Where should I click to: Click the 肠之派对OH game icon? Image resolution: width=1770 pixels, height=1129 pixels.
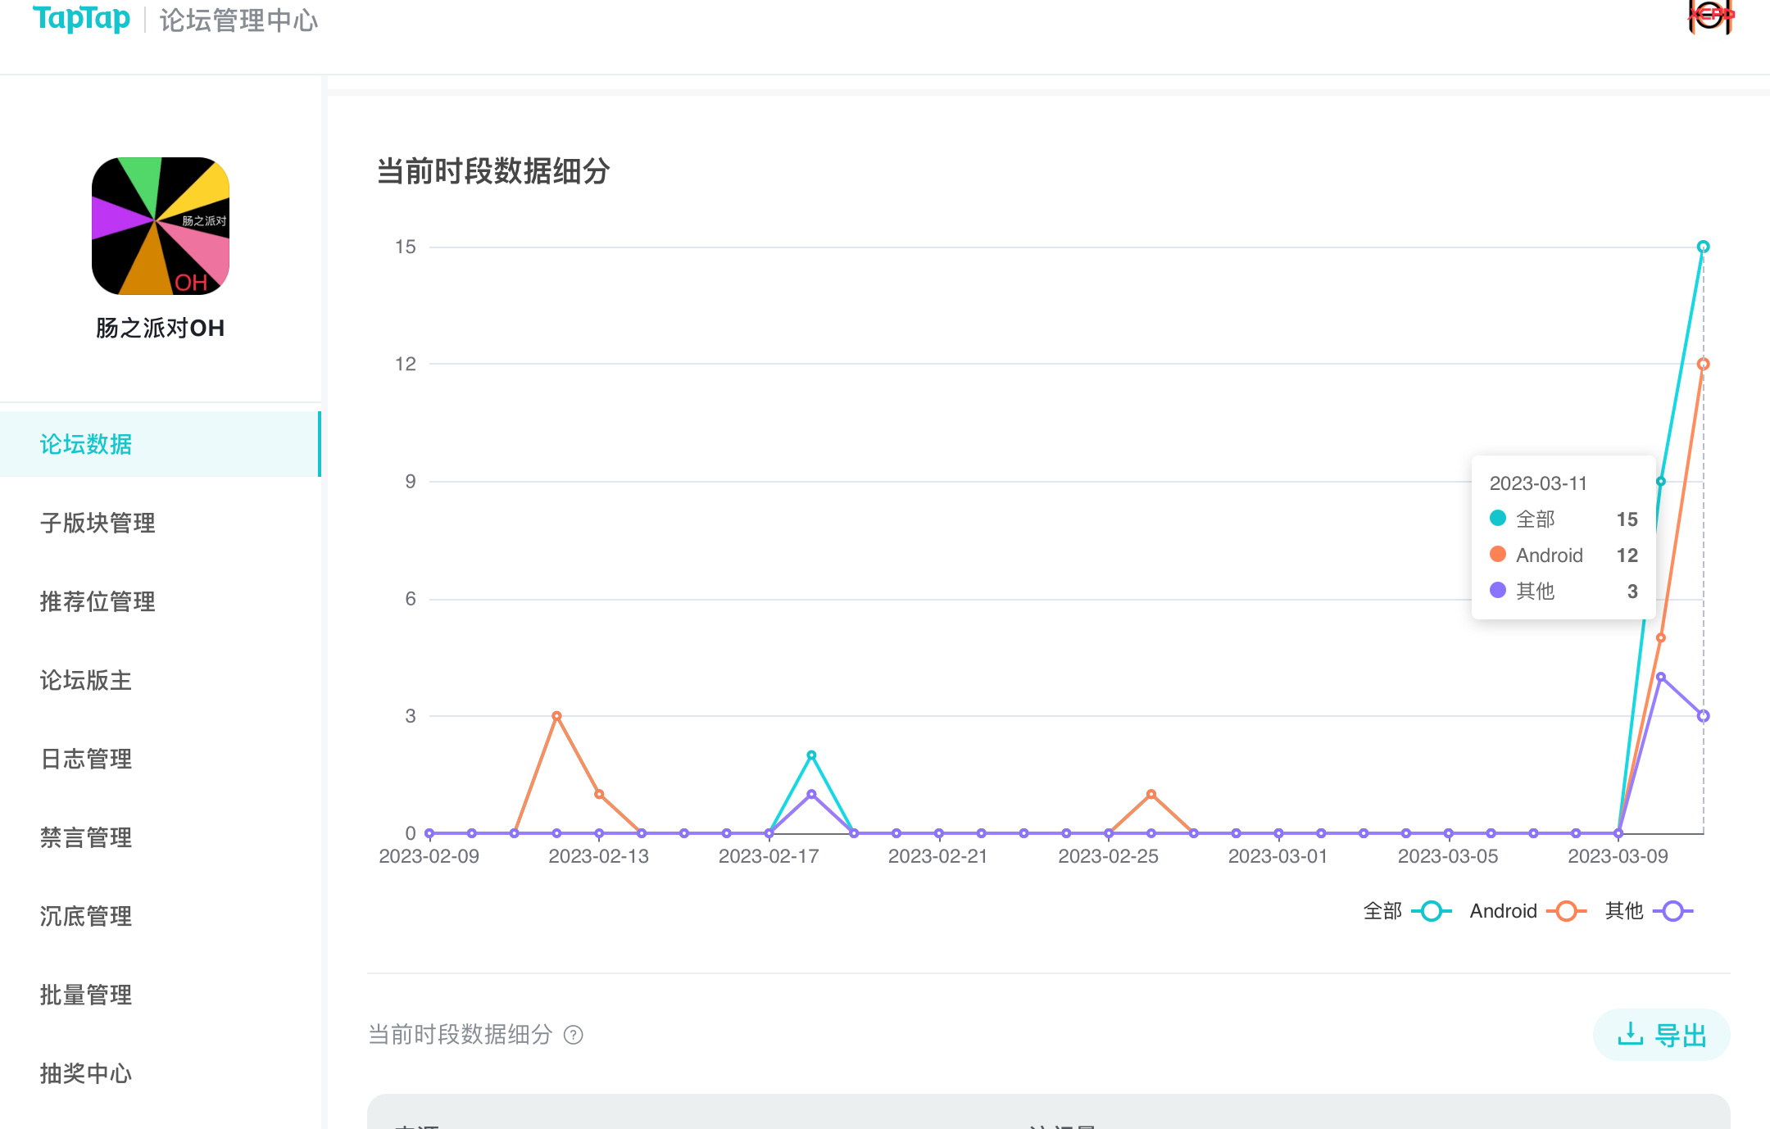point(161,226)
